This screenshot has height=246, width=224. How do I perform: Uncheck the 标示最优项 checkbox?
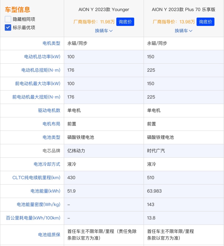8,27
